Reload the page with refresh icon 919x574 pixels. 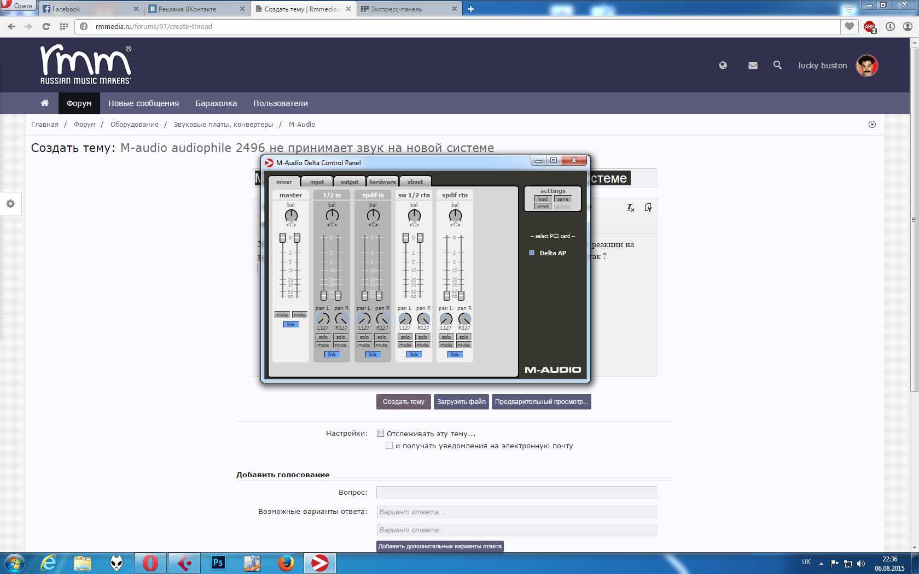coord(46,26)
